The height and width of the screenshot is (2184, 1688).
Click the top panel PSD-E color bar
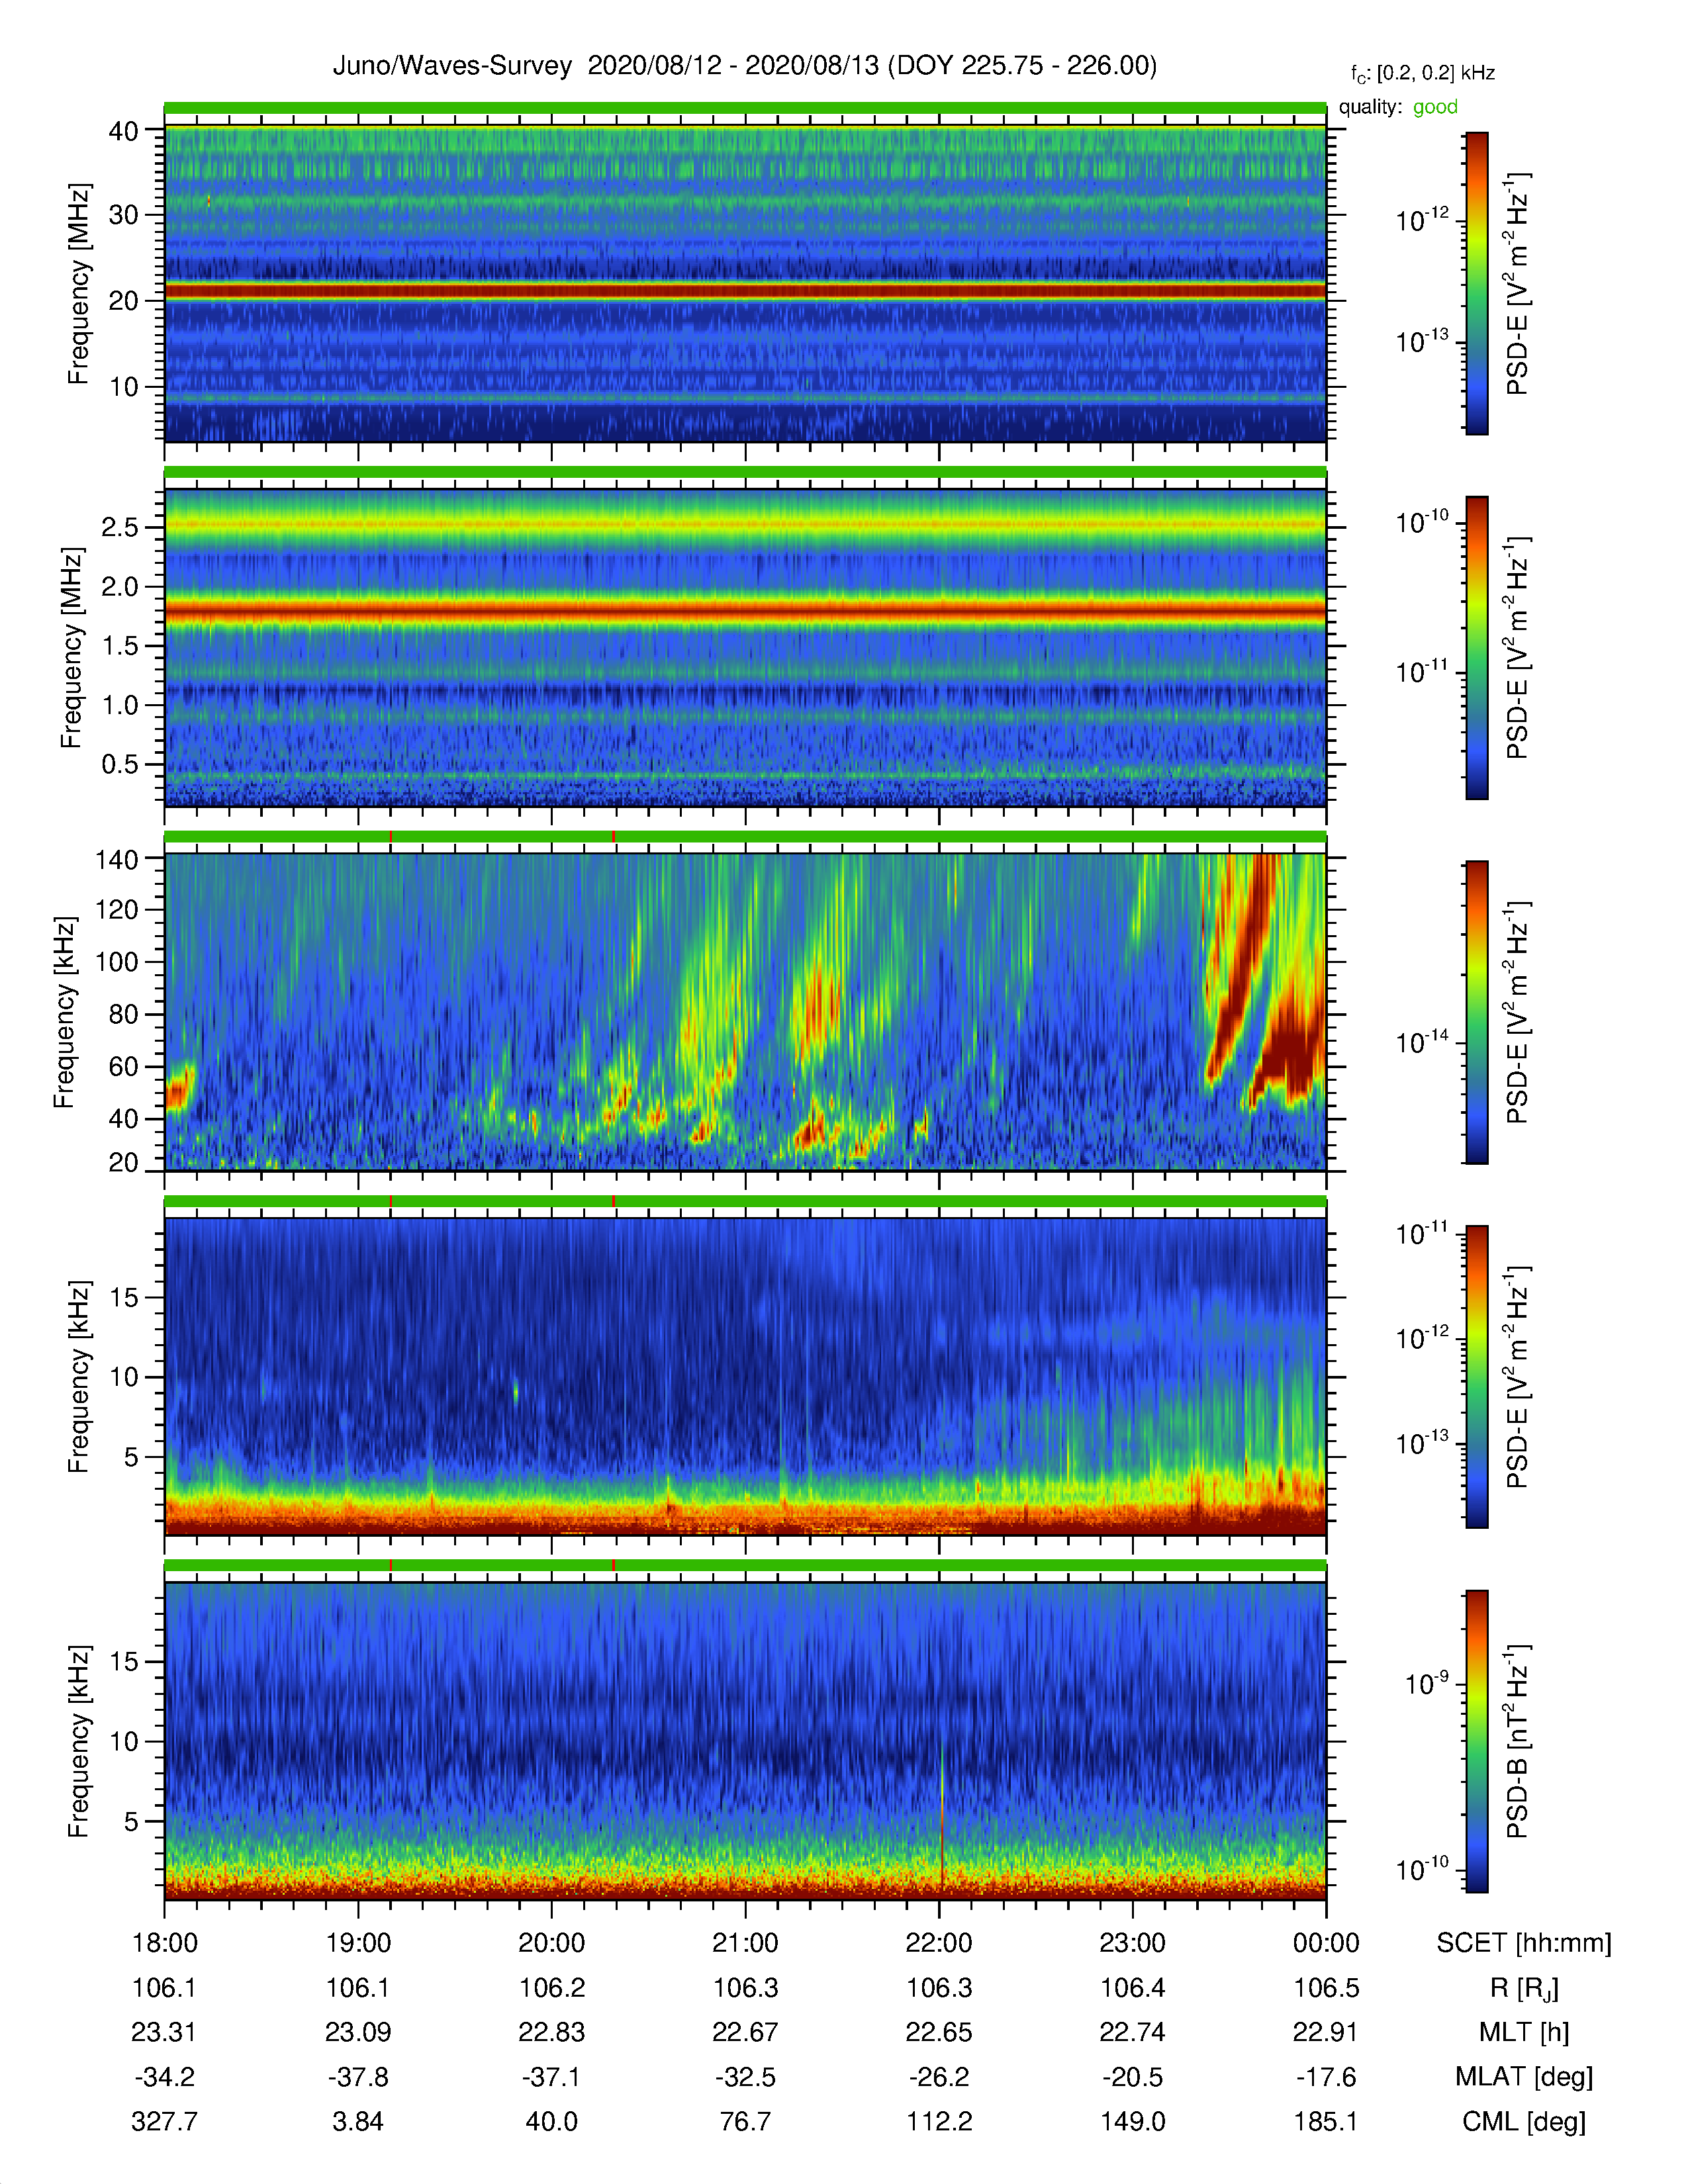point(1476,283)
